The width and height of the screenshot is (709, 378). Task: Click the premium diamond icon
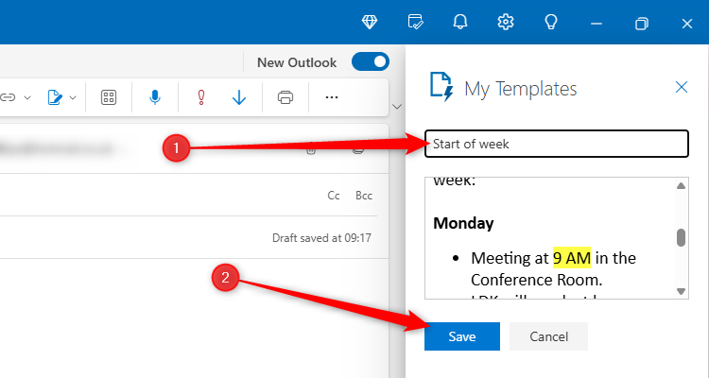(370, 22)
